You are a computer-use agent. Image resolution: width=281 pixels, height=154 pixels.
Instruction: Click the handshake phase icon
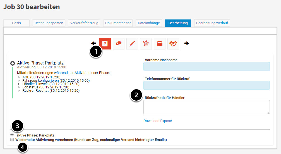point(173,44)
